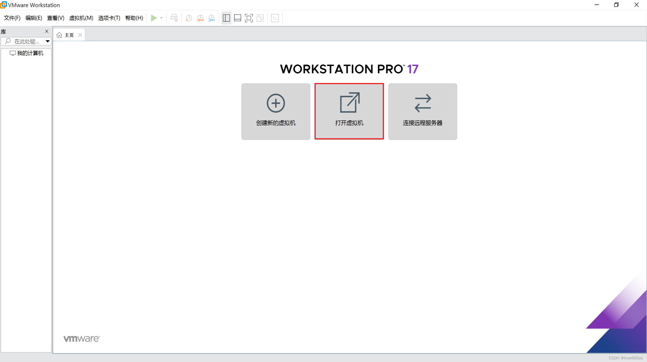Expand the library search dropdown arrow
The height and width of the screenshot is (362, 647).
[x=47, y=41]
